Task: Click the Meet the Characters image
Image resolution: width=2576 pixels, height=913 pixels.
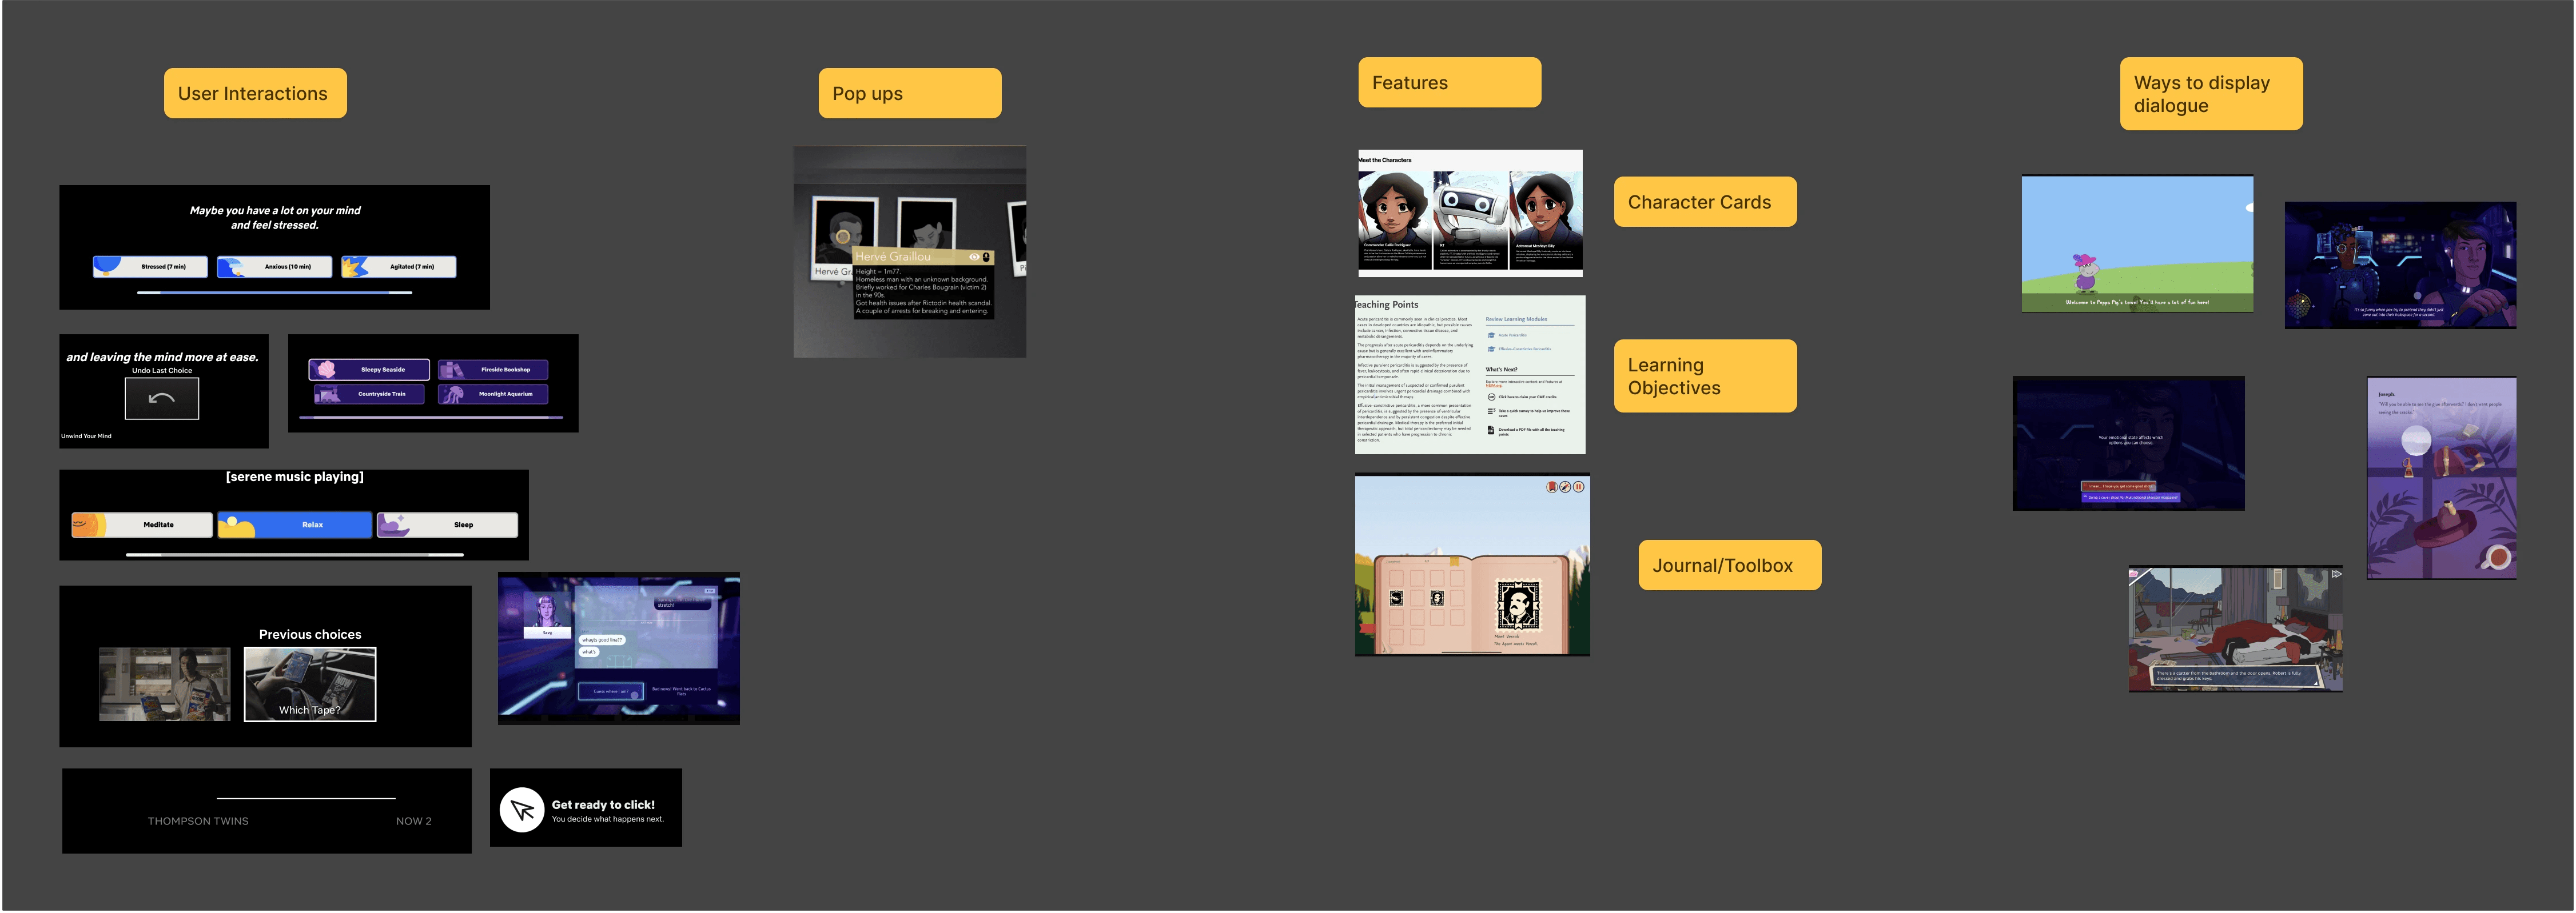Action: [1469, 213]
